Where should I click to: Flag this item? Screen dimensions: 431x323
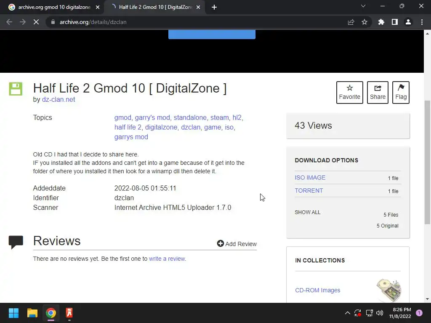(x=401, y=92)
